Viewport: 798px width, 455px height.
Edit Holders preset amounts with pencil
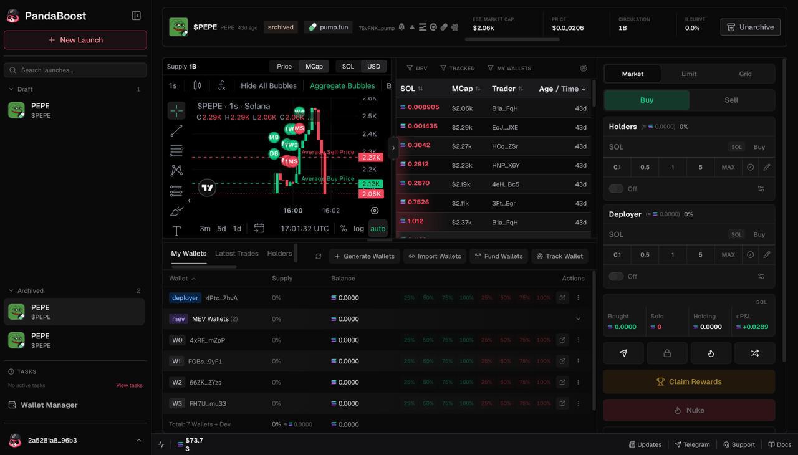(767, 167)
